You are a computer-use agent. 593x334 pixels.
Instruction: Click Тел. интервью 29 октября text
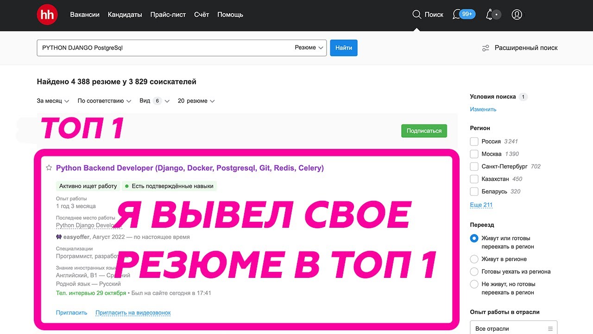point(91,293)
